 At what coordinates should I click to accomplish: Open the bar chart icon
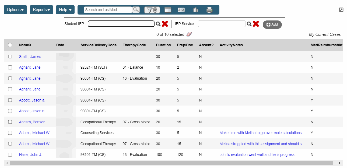coord(195,10)
